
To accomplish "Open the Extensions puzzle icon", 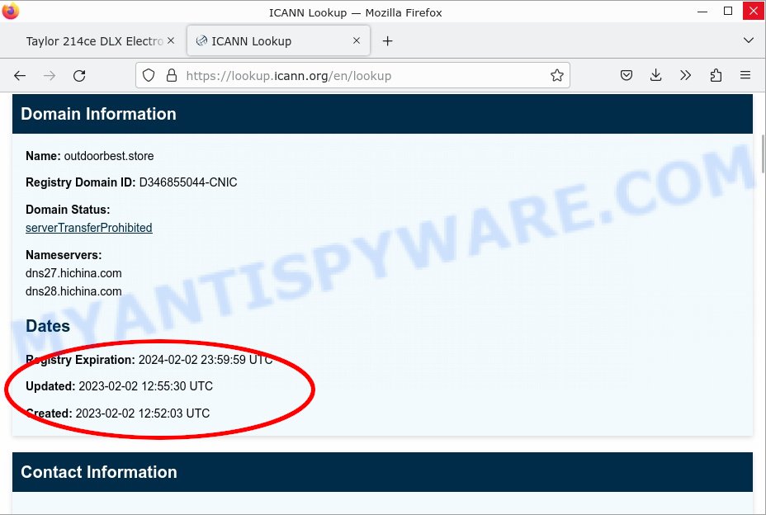I will click(716, 75).
